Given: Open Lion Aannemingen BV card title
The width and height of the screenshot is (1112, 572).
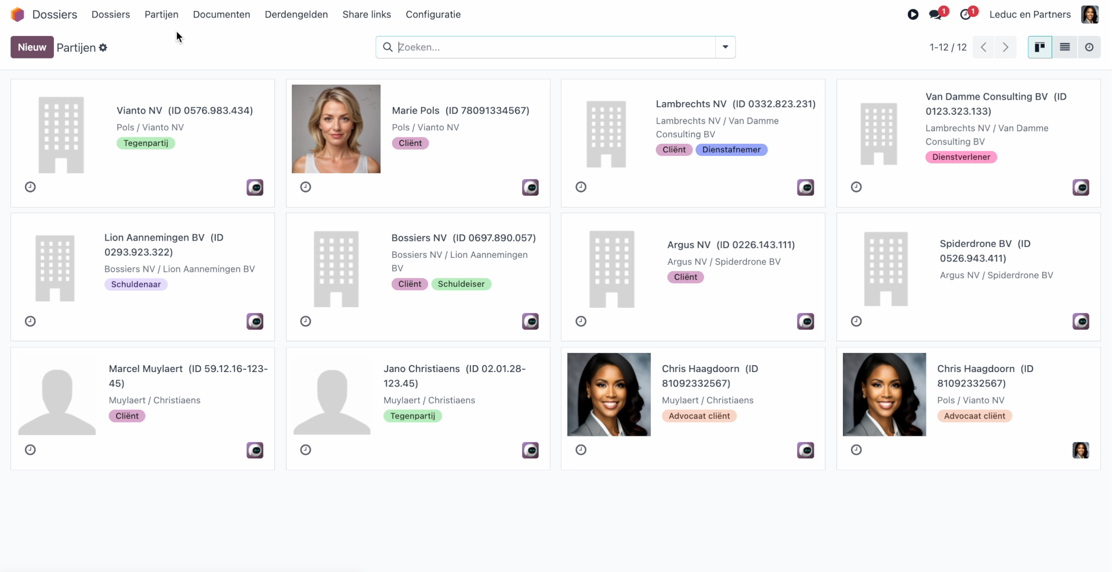Looking at the screenshot, I should point(164,245).
